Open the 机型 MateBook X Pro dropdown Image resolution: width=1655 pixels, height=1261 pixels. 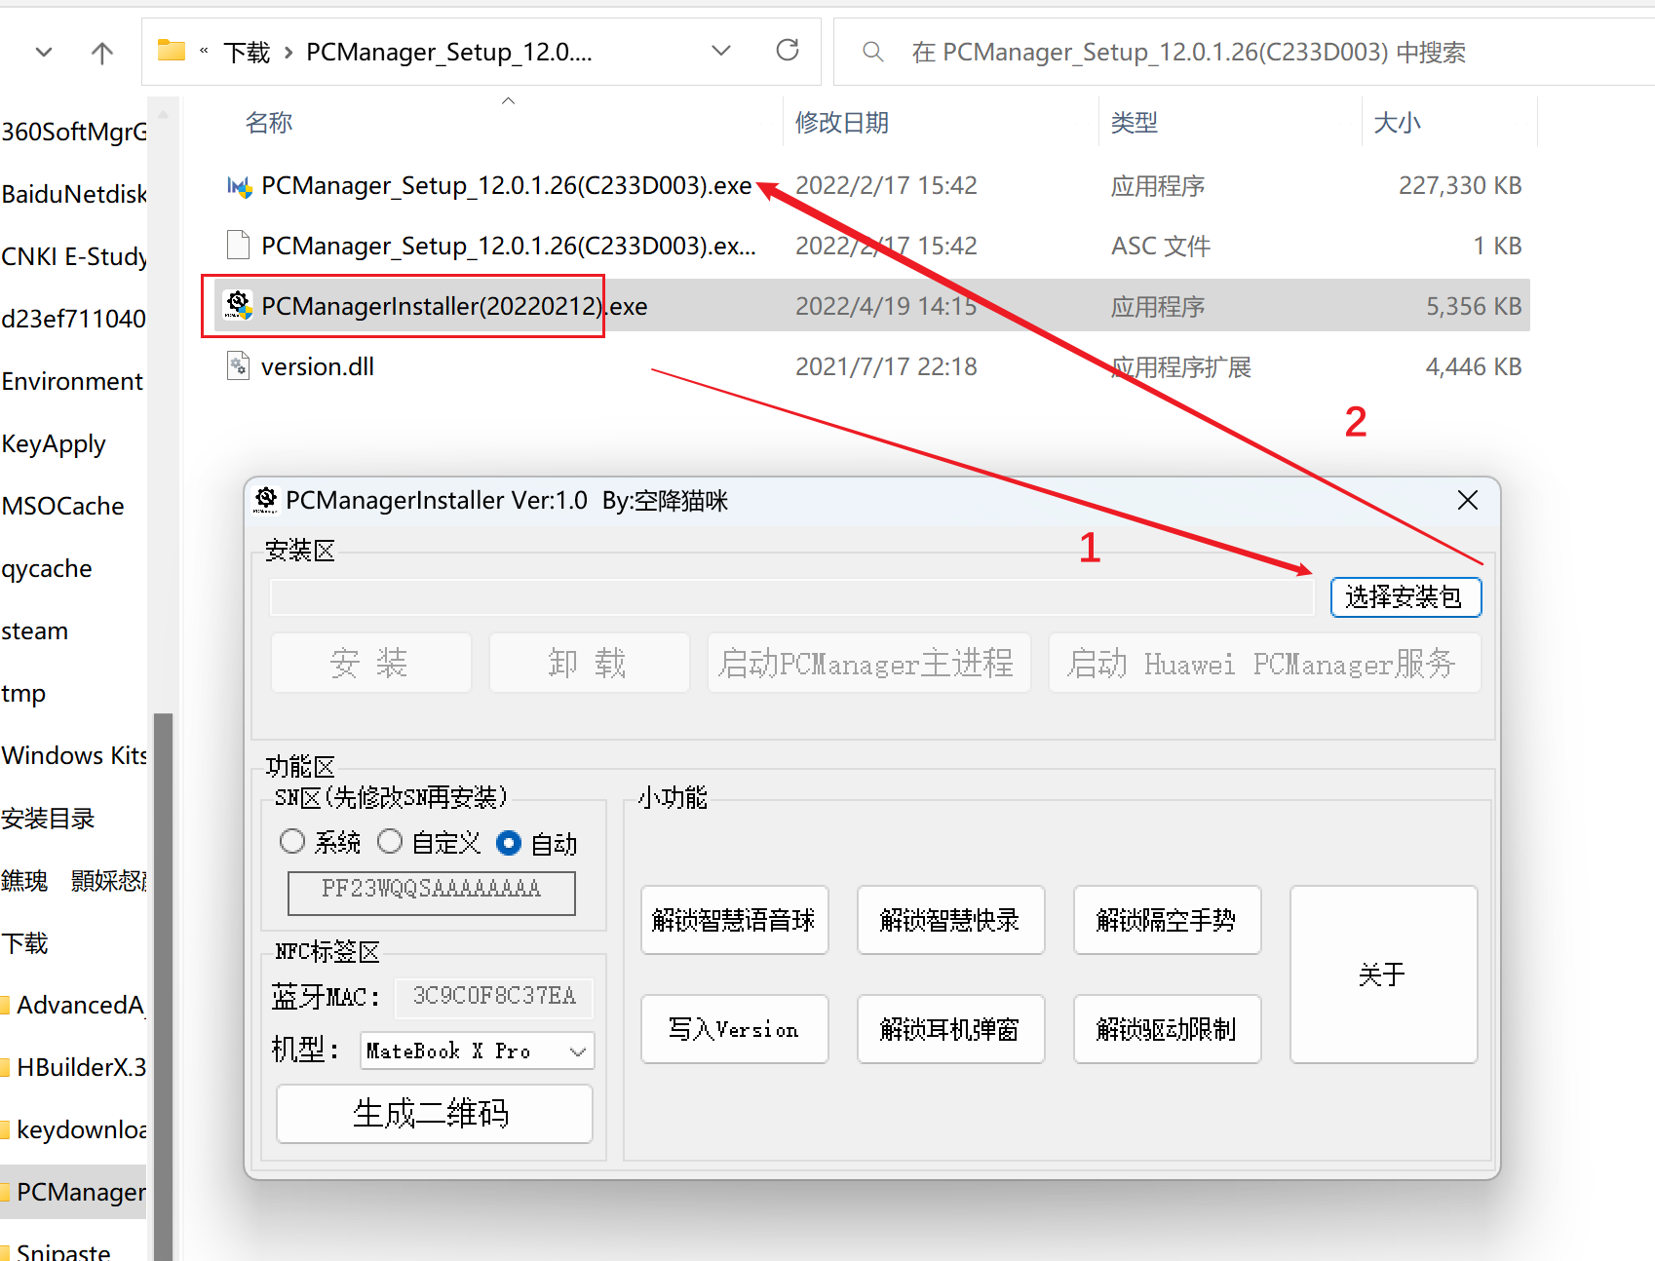pyautogui.click(x=477, y=1051)
